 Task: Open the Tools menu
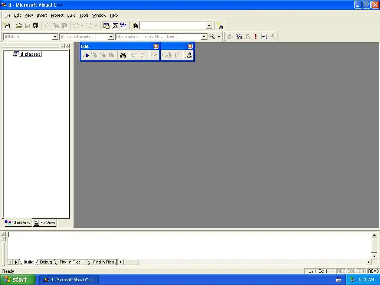pos(84,15)
